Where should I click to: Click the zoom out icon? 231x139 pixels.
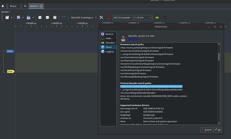(47, 17)
